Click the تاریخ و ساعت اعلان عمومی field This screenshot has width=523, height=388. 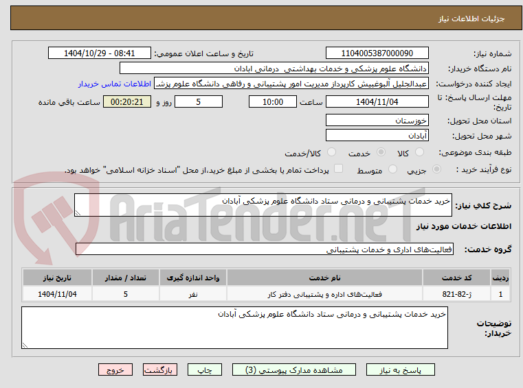coord(100,53)
